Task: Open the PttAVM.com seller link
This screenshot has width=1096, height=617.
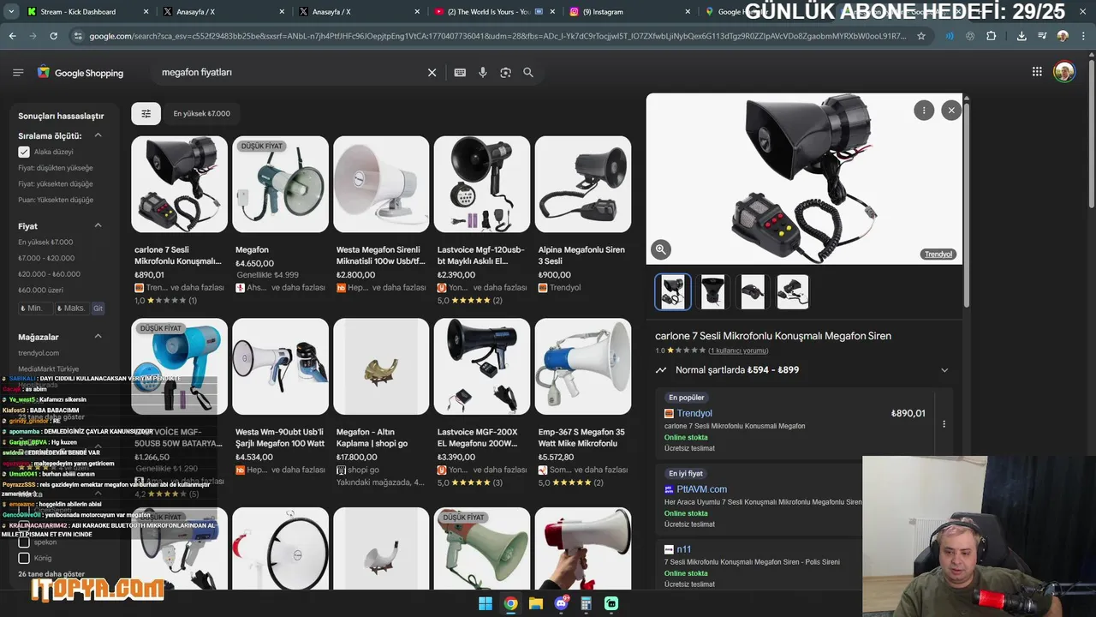Action: click(x=701, y=489)
